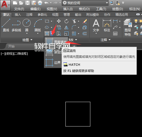Expand the ellipse tool dropdown arrow
The height and width of the screenshot is (137, 142).
pos(51,27)
